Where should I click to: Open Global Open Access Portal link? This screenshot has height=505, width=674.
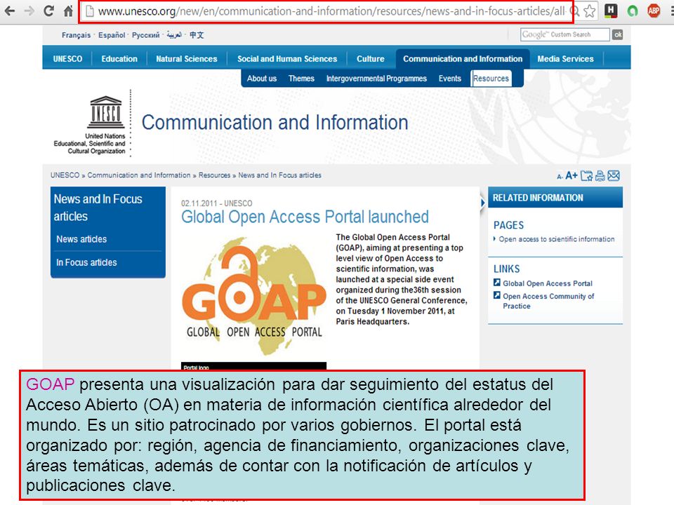pyautogui.click(x=548, y=283)
